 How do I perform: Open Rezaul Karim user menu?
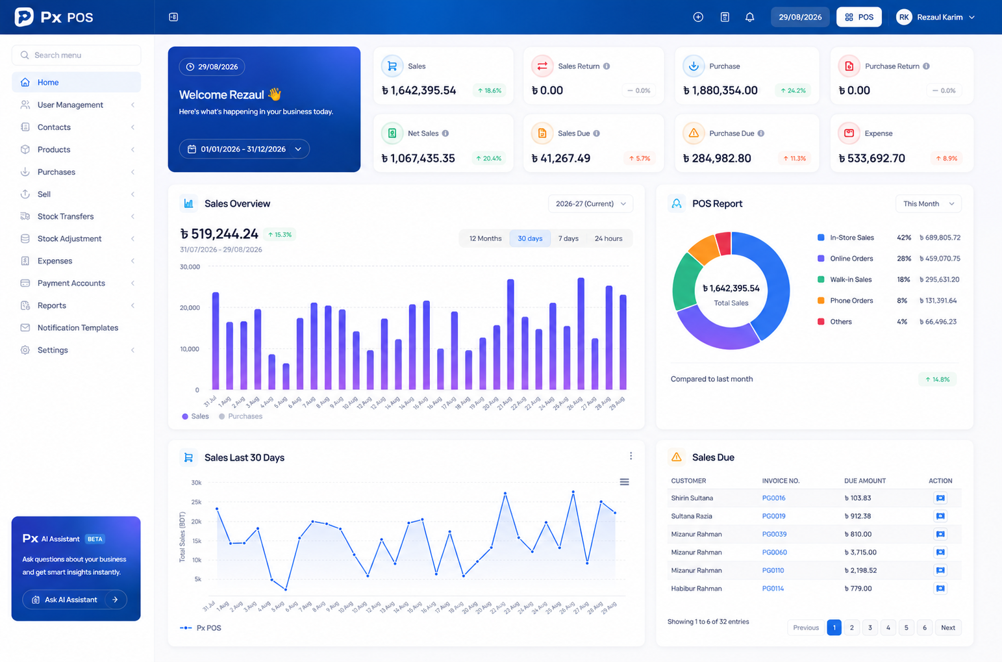coord(936,17)
